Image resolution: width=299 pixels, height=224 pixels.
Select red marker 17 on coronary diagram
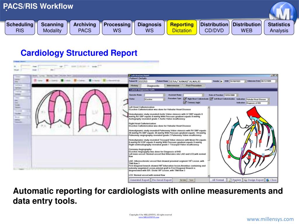[x=229, y=157]
